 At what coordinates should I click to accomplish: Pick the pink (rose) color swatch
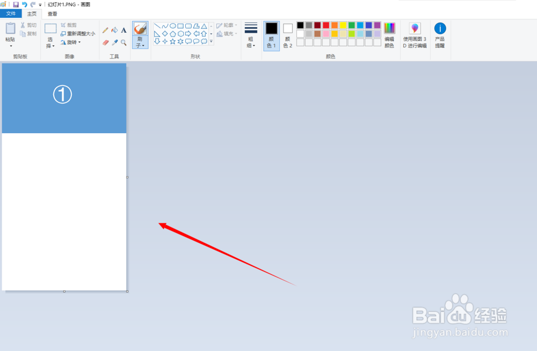(326, 34)
